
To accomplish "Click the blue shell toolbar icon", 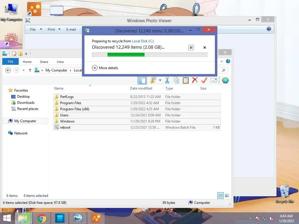I will [225, 80].
